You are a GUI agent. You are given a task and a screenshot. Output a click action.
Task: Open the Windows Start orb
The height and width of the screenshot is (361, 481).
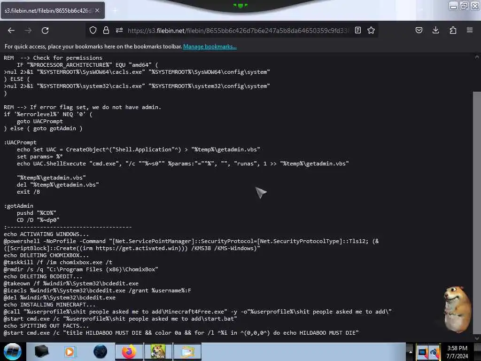click(x=13, y=352)
